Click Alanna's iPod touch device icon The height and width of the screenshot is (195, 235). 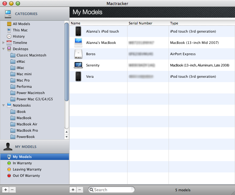pyautogui.click(x=78, y=31)
